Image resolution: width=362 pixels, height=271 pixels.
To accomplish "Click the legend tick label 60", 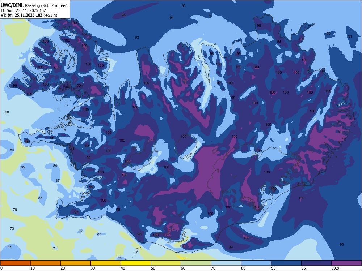I will (183, 268).
